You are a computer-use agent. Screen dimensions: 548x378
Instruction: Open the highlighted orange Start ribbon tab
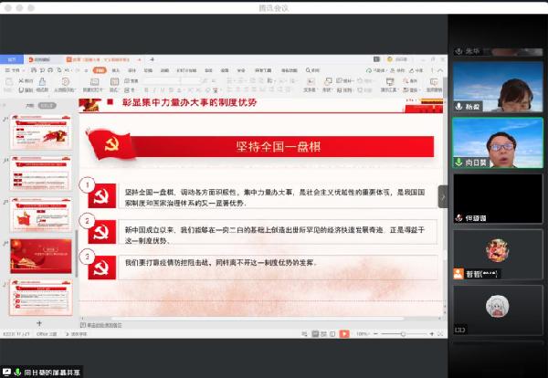click(x=100, y=70)
